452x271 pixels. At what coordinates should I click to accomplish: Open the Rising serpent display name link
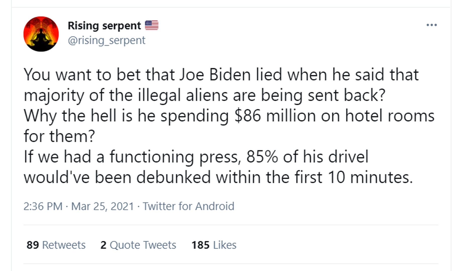104,26
